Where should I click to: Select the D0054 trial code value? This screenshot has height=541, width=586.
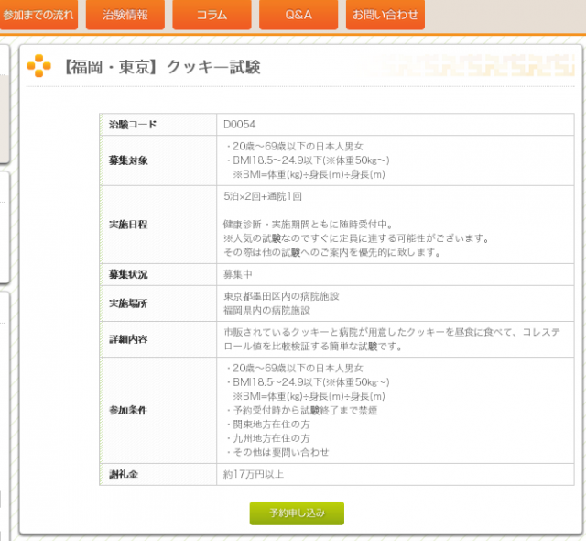[x=240, y=124]
